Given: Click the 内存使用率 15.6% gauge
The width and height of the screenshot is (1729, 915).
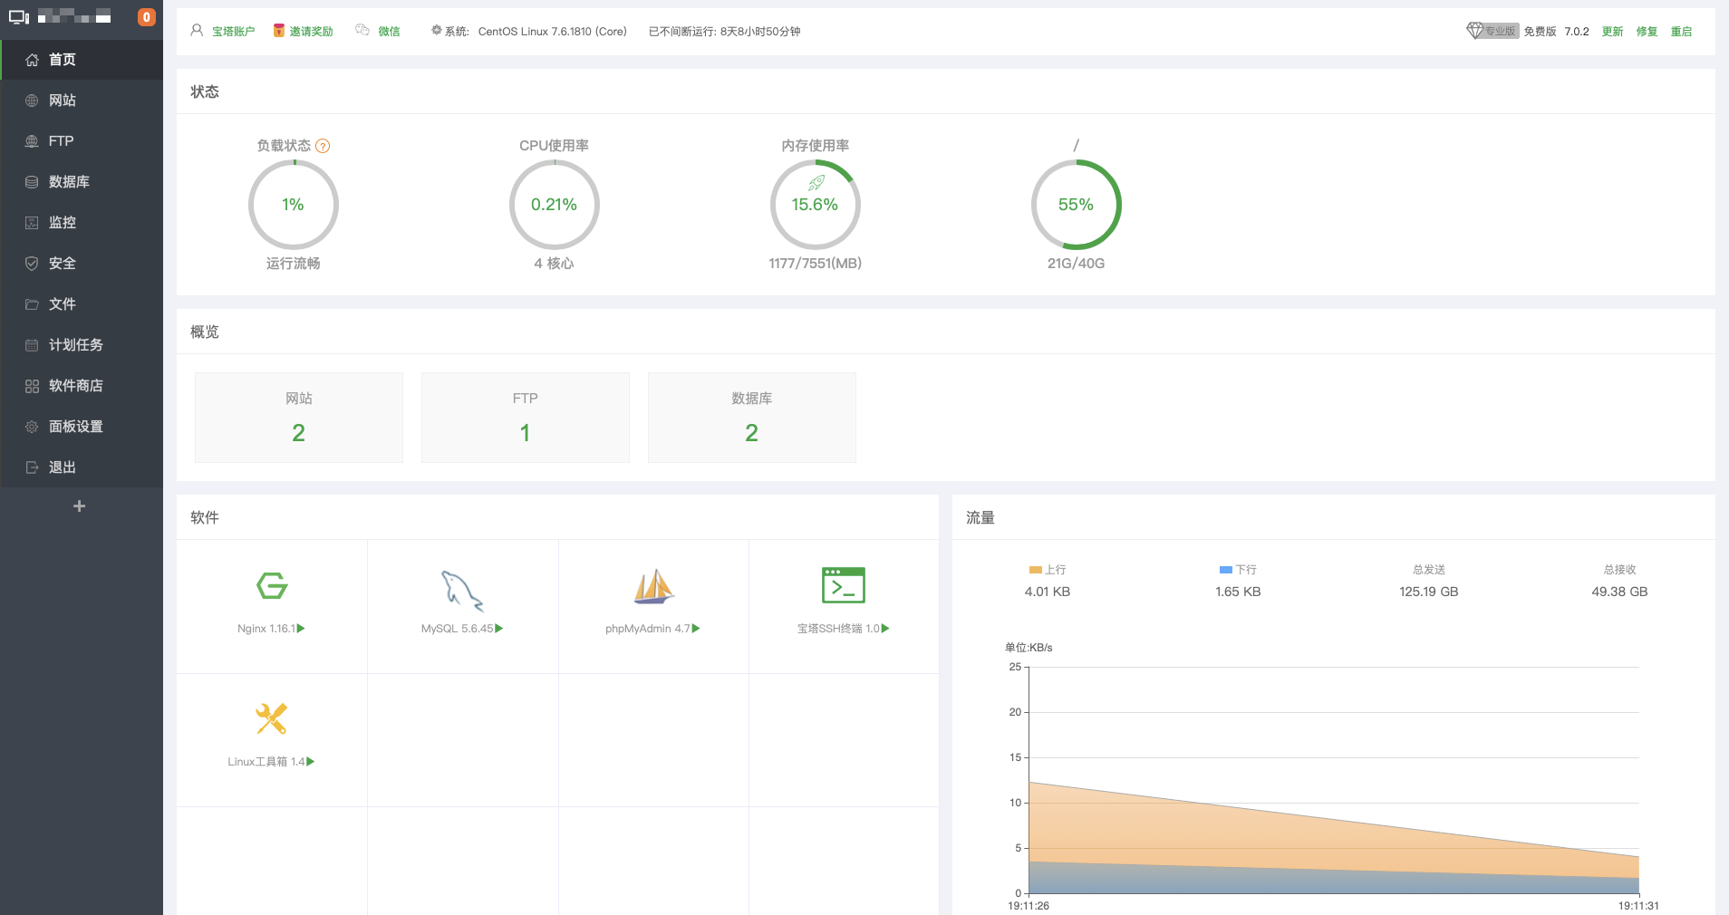Looking at the screenshot, I should (816, 205).
